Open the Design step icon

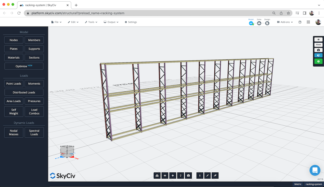click(267, 23)
